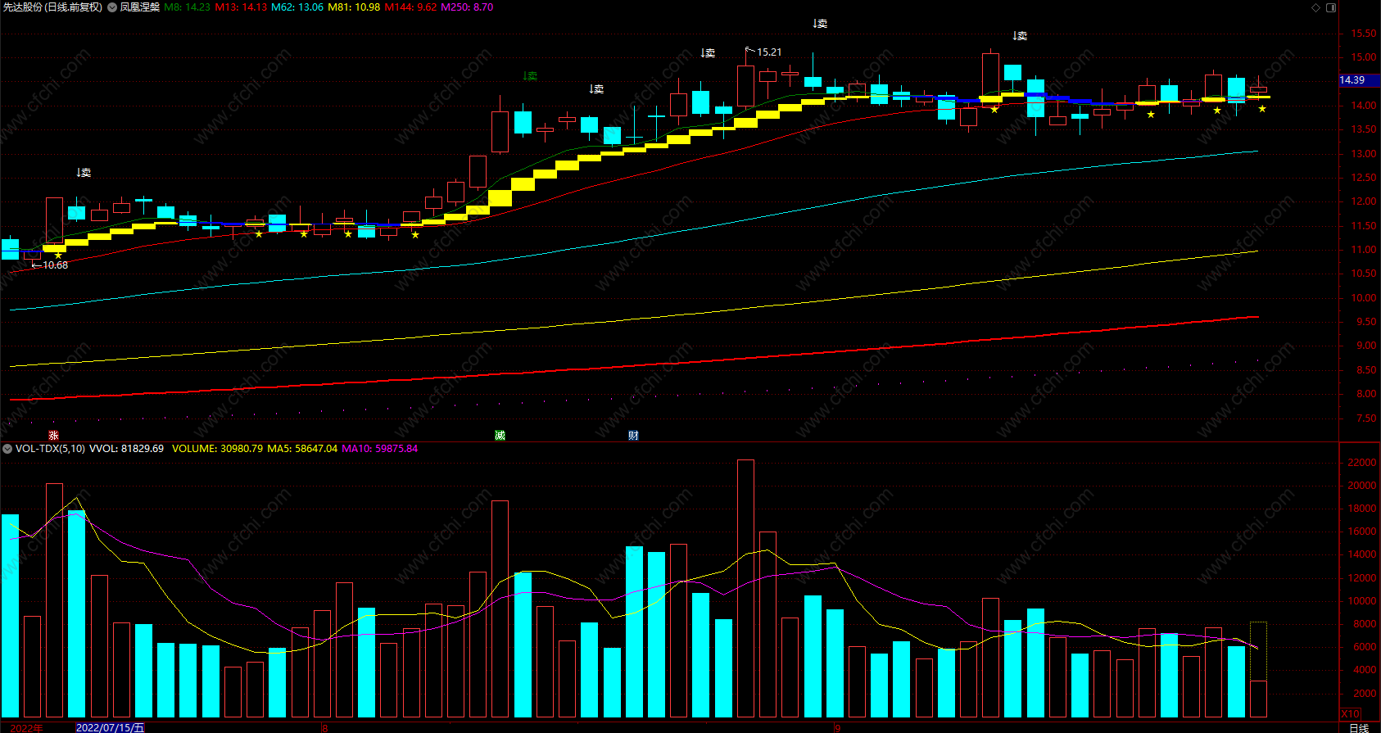Viewport: 1381px width, 733px height.
Task: Click the green ↓卖 signal marker
Action: click(530, 76)
